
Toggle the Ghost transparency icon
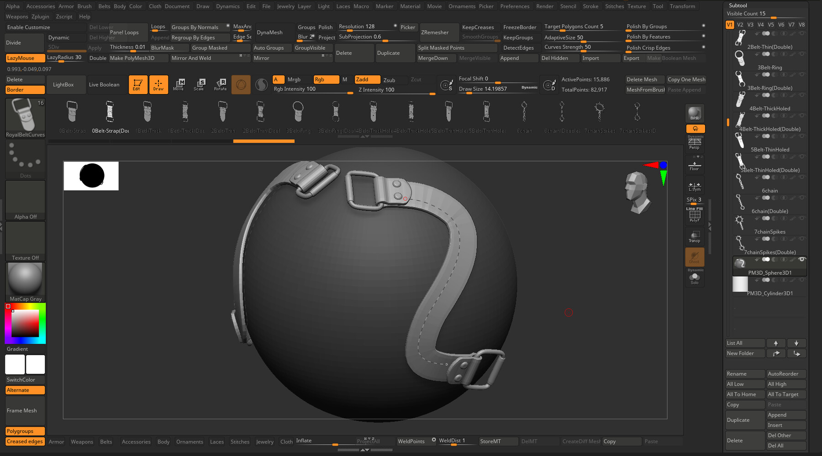pos(695,257)
